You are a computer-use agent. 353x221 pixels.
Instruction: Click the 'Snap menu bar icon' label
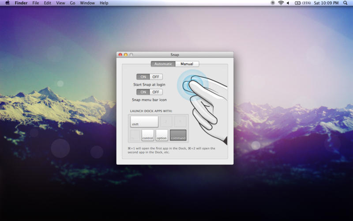click(149, 100)
